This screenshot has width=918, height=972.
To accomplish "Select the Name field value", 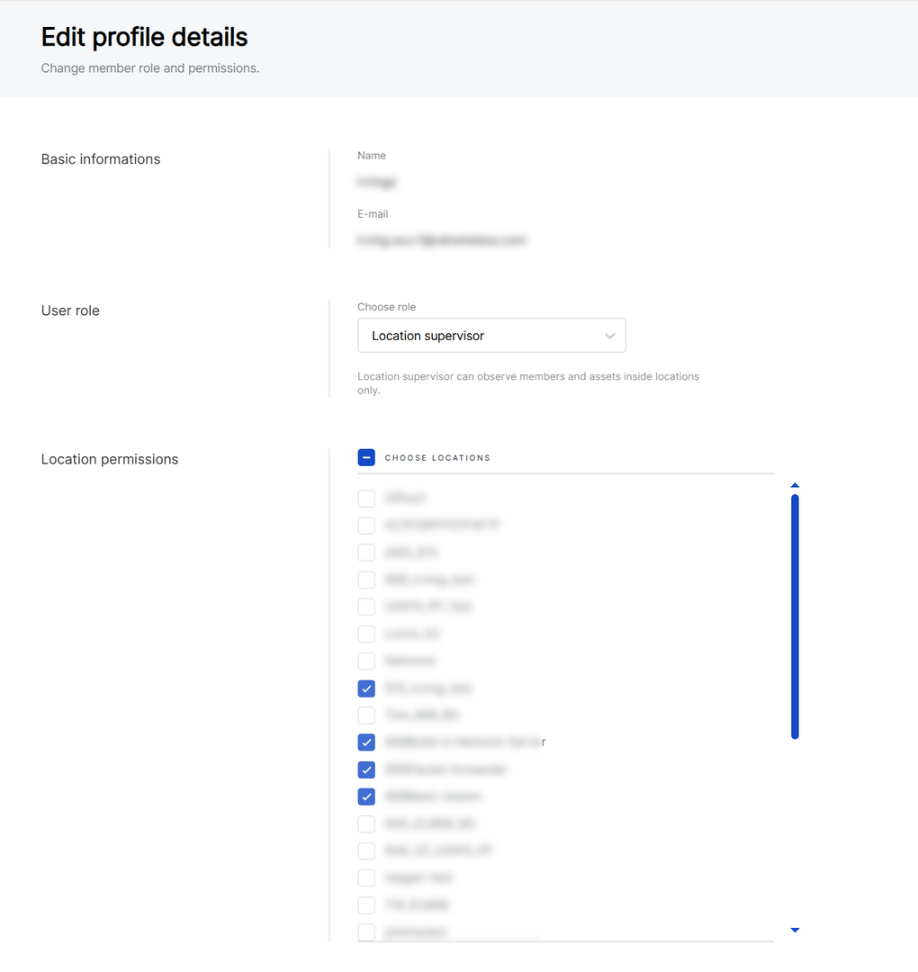I will click(x=377, y=182).
